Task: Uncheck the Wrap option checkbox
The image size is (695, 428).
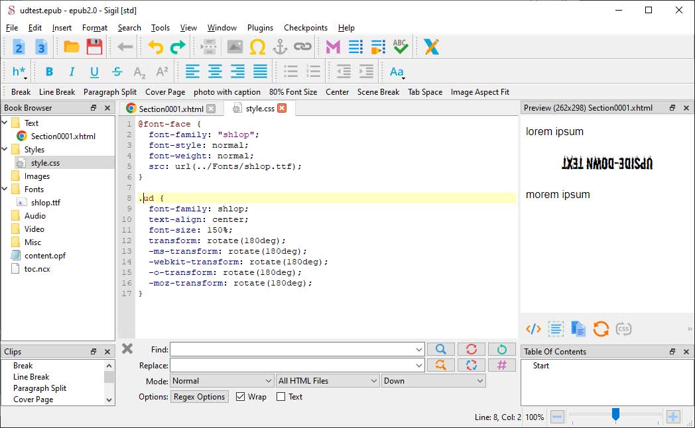Action: click(x=240, y=397)
